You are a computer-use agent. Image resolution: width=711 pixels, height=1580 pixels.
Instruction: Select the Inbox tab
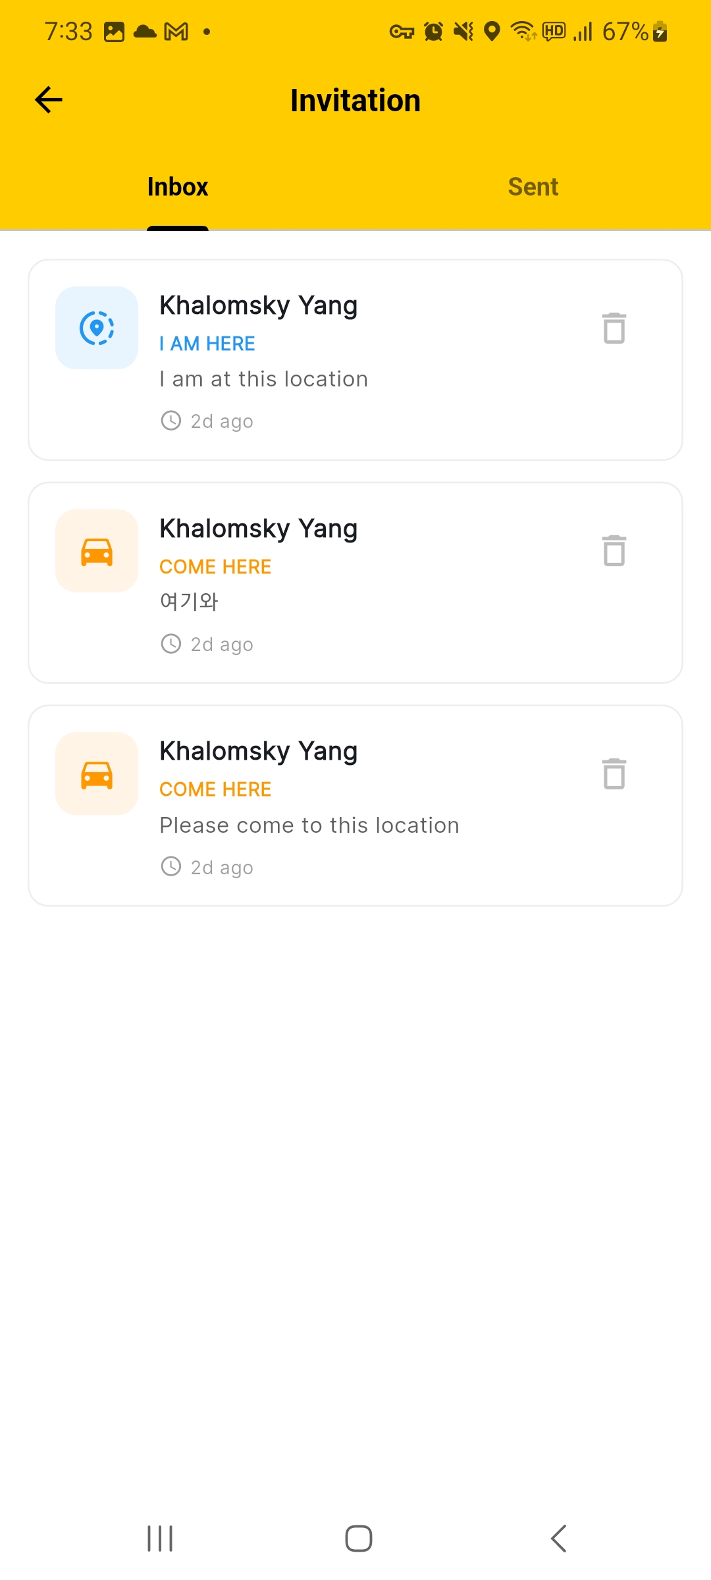coord(178,187)
